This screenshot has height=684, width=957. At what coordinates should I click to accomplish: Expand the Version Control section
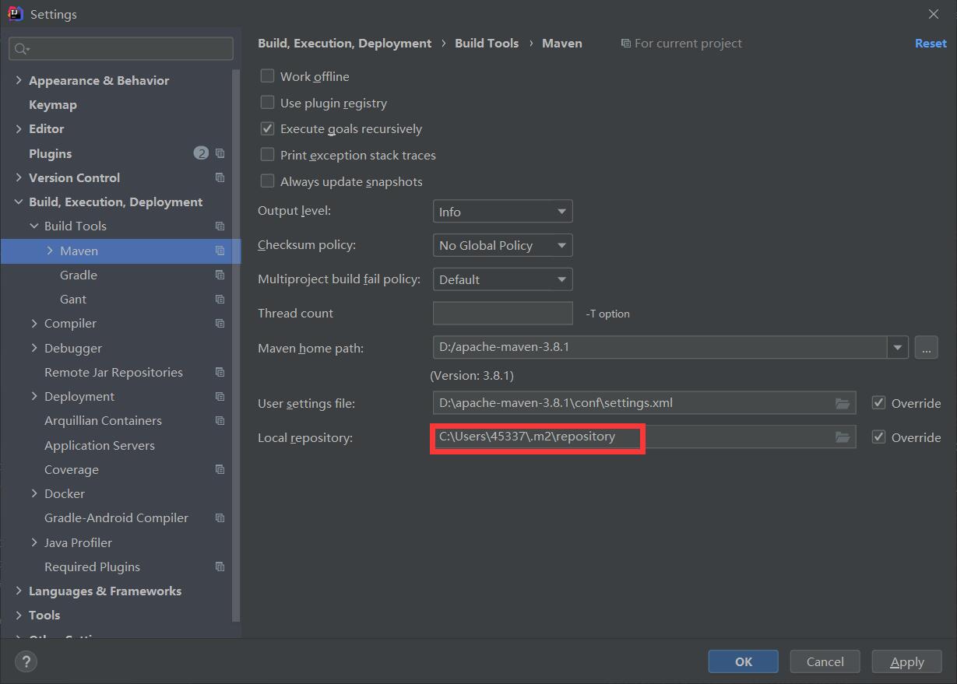pos(19,177)
